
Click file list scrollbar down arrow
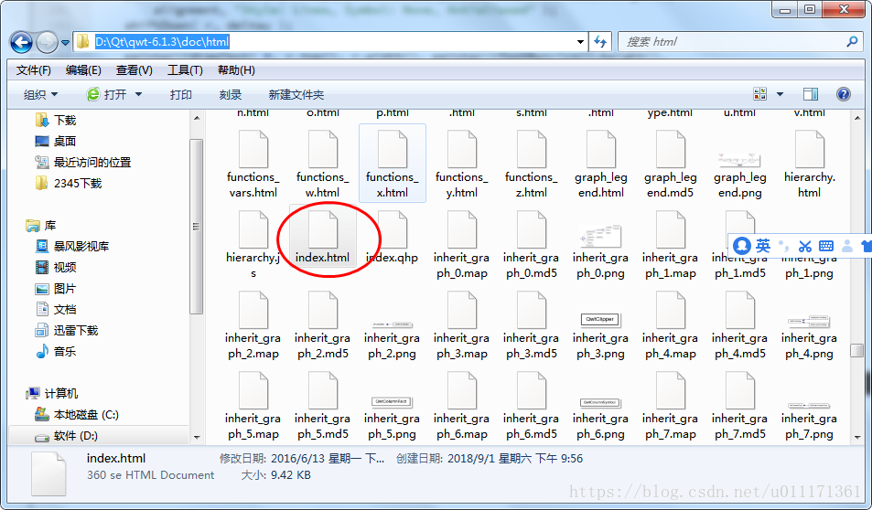[857, 437]
